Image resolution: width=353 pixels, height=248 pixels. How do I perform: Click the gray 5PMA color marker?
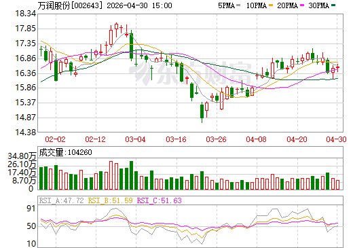[x=238, y=5]
